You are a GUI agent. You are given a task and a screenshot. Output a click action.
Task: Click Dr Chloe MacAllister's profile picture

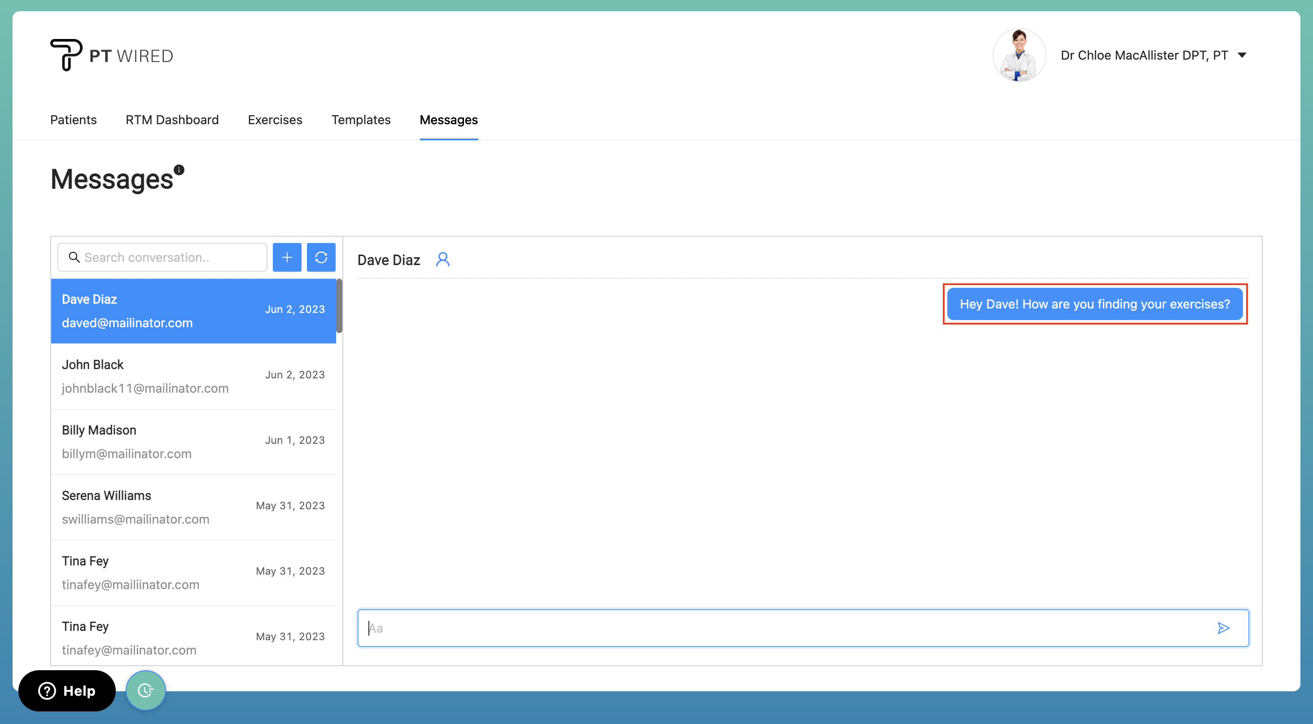click(1020, 55)
